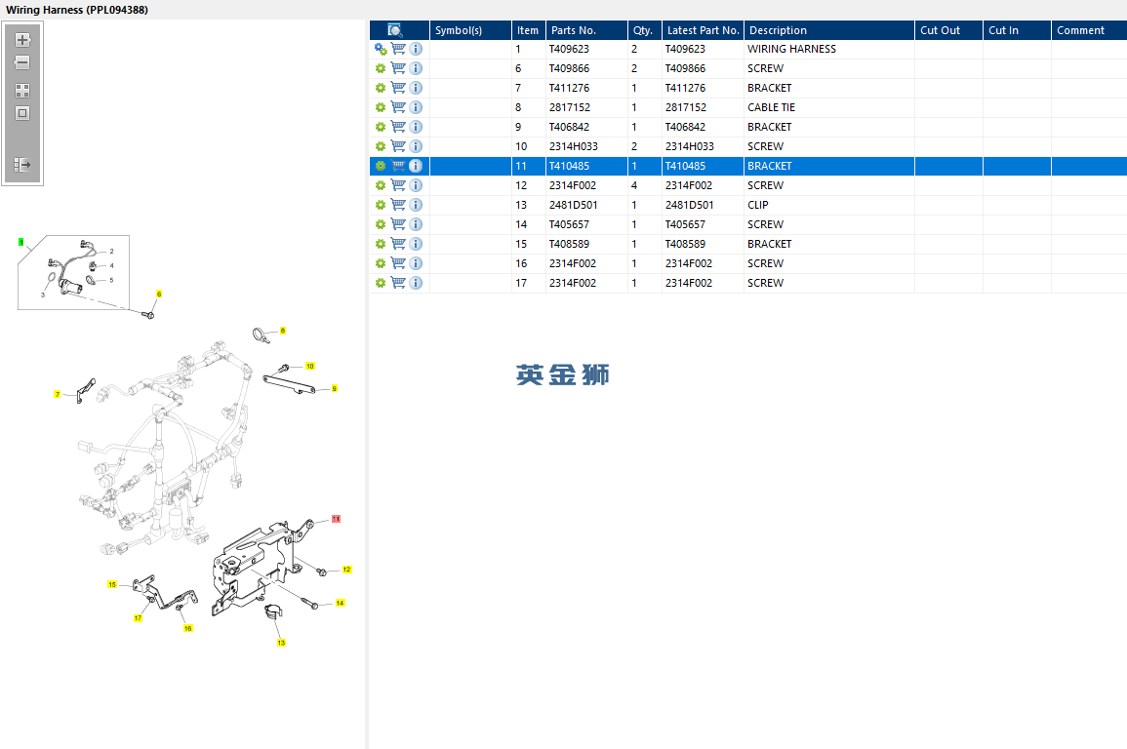Sort by Item column header
This screenshot has height=749, width=1127.
point(529,30)
